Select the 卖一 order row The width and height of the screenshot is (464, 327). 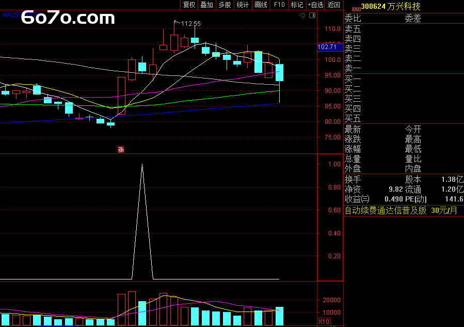pos(404,68)
